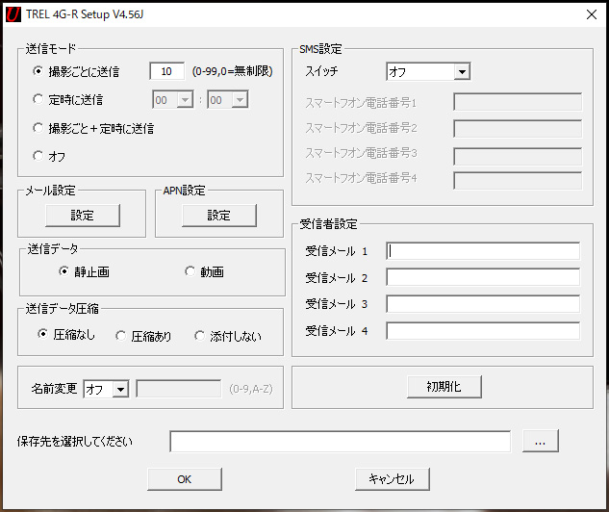Click 設定 button in メール設定
Image resolution: width=609 pixels, height=512 pixels.
(83, 216)
